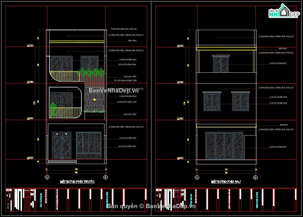Click the BanVeNhaDep.vn watermark in the drawing
303x217 pixels.
click(114, 90)
